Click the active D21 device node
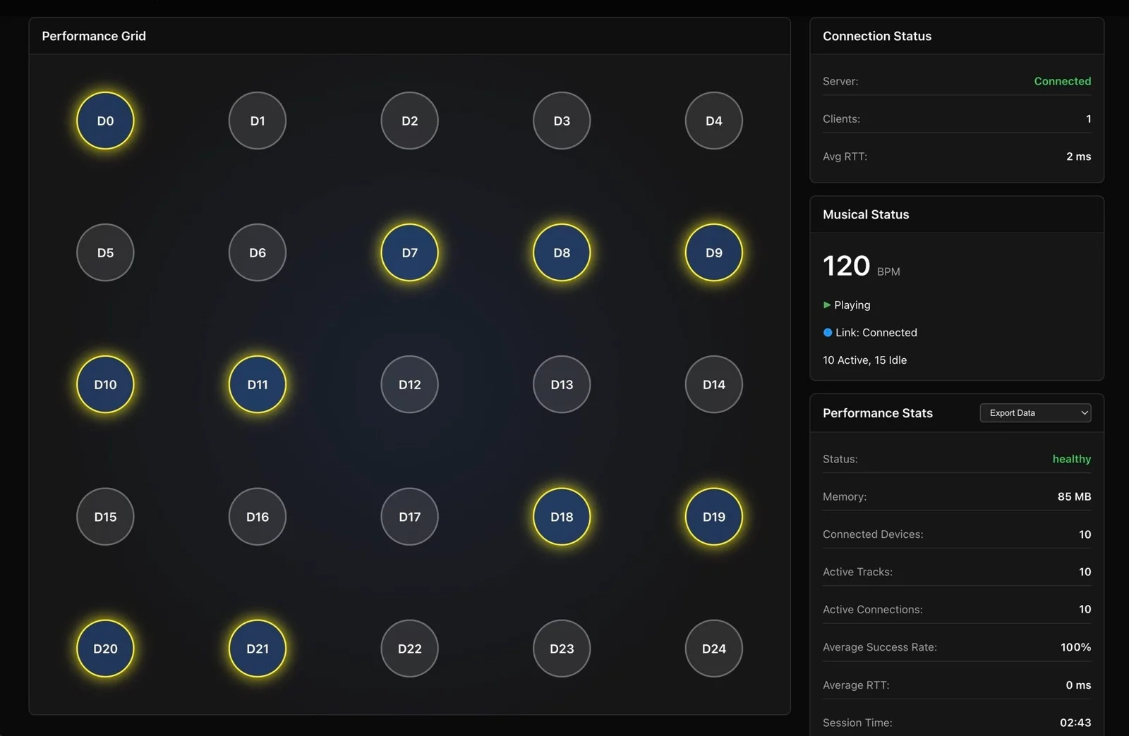Viewport: 1129px width, 736px height. [258, 649]
